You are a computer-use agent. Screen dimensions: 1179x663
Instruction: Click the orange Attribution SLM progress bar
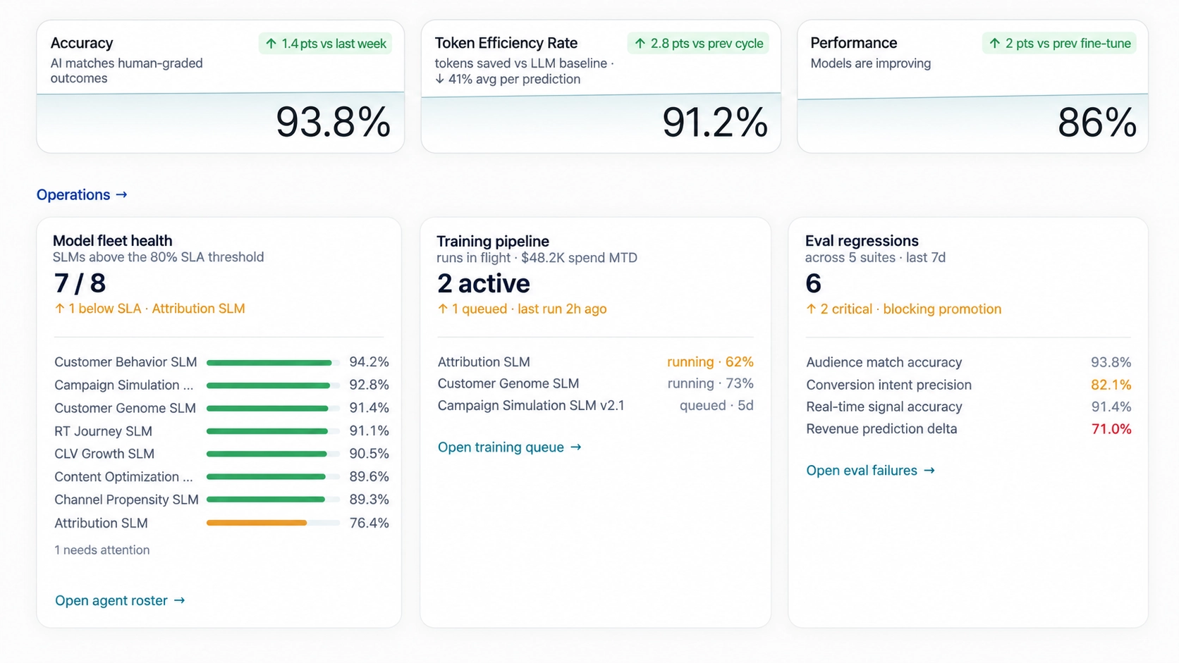[x=273, y=523]
